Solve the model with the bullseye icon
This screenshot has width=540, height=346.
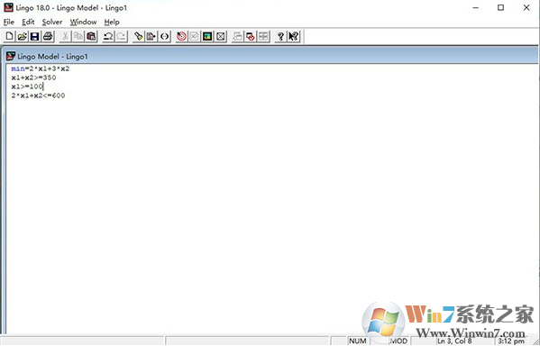tap(181, 36)
